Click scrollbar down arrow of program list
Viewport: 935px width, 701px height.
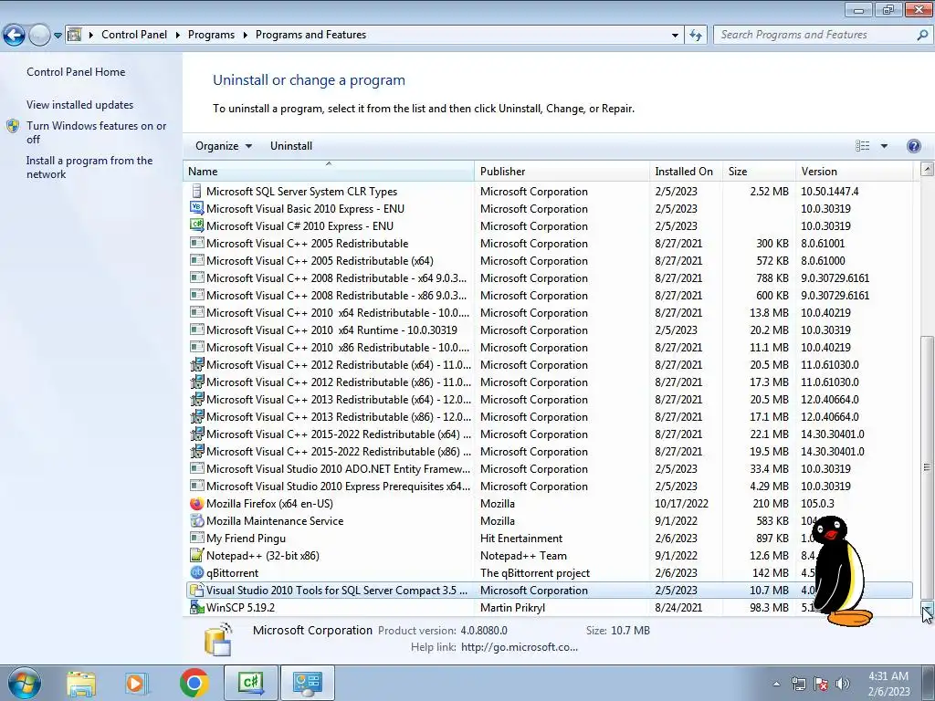(927, 608)
